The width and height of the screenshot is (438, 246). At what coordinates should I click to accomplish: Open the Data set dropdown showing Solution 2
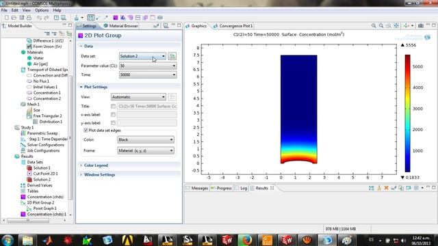(142, 56)
